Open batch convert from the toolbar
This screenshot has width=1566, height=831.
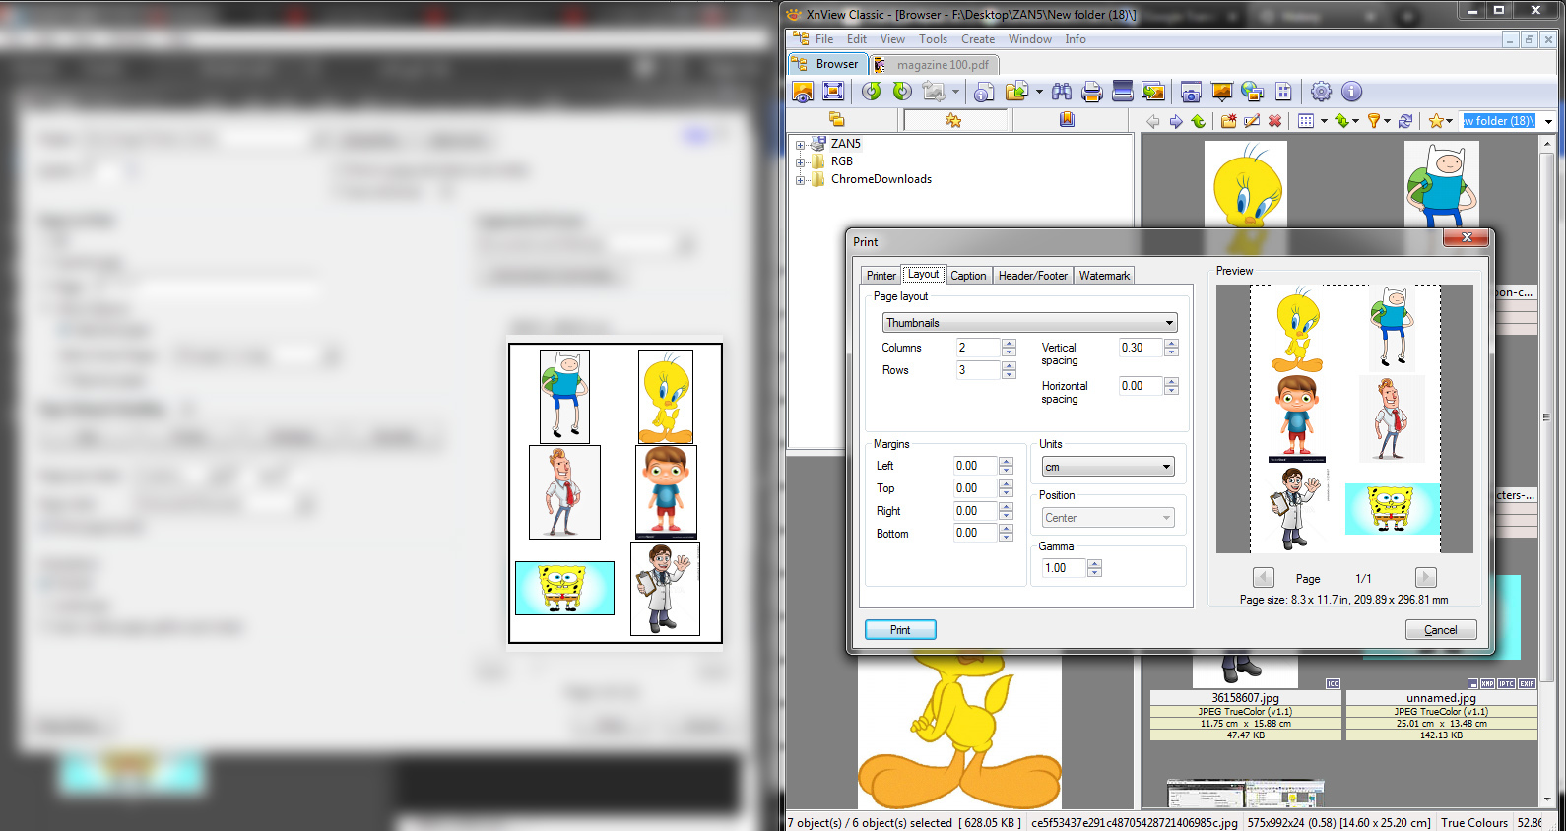[x=1152, y=92]
